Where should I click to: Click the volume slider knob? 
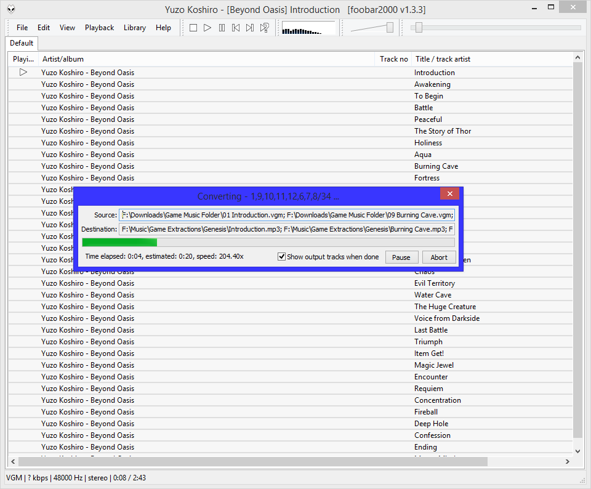pyautogui.click(x=390, y=27)
